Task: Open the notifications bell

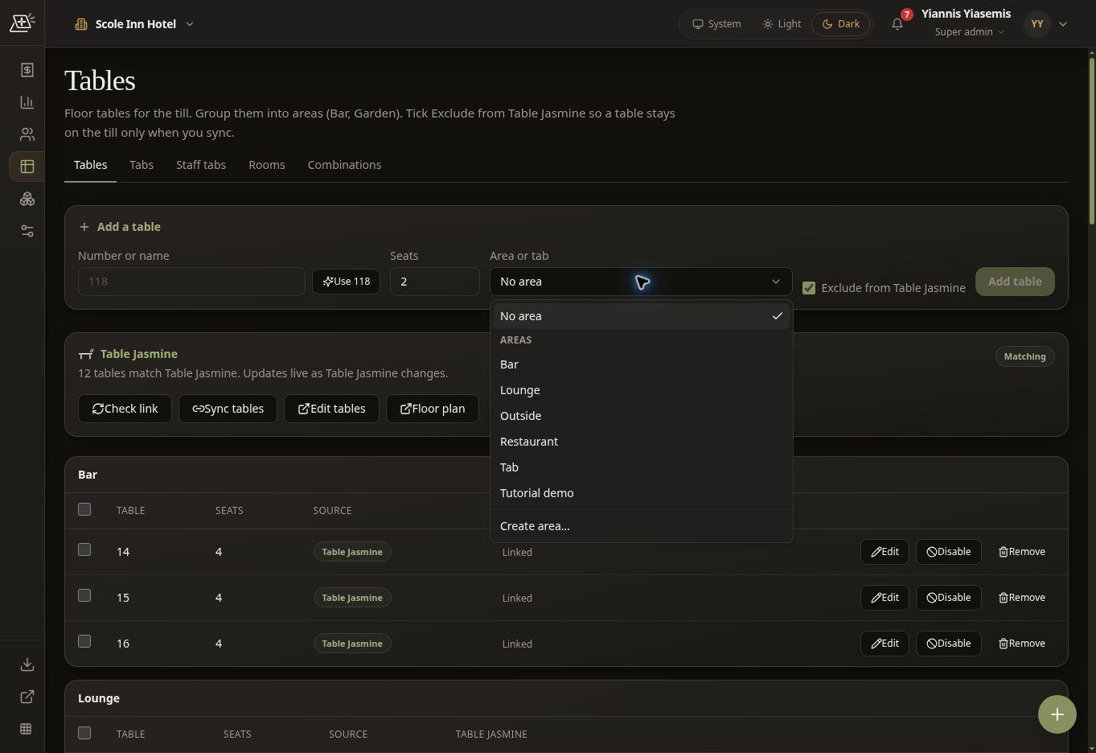Action: (897, 24)
